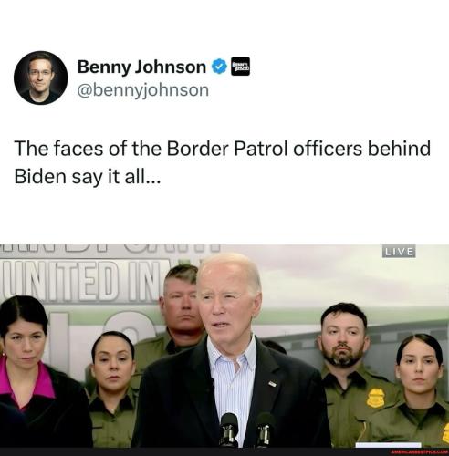Click the tweet text about Border Patrol officers
The height and width of the screenshot is (456, 449).
pyautogui.click(x=222, y=162)
